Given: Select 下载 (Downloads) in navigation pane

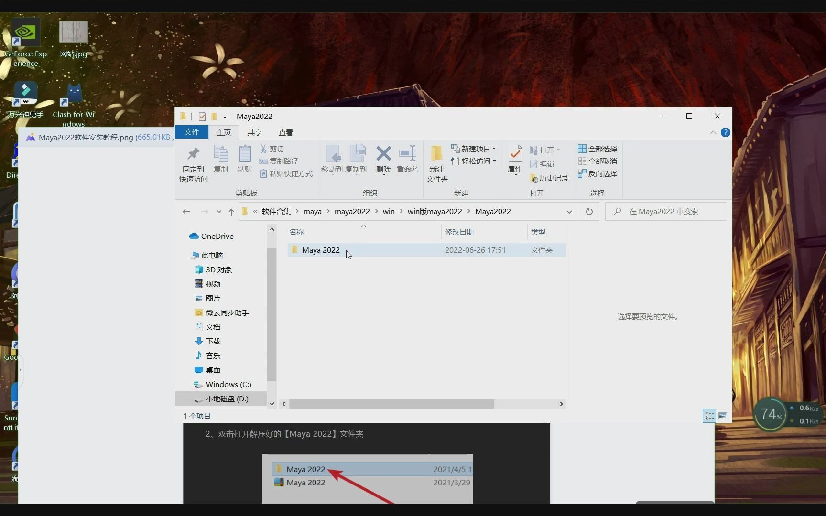Looking at the screenshot, I should [207, 341].
